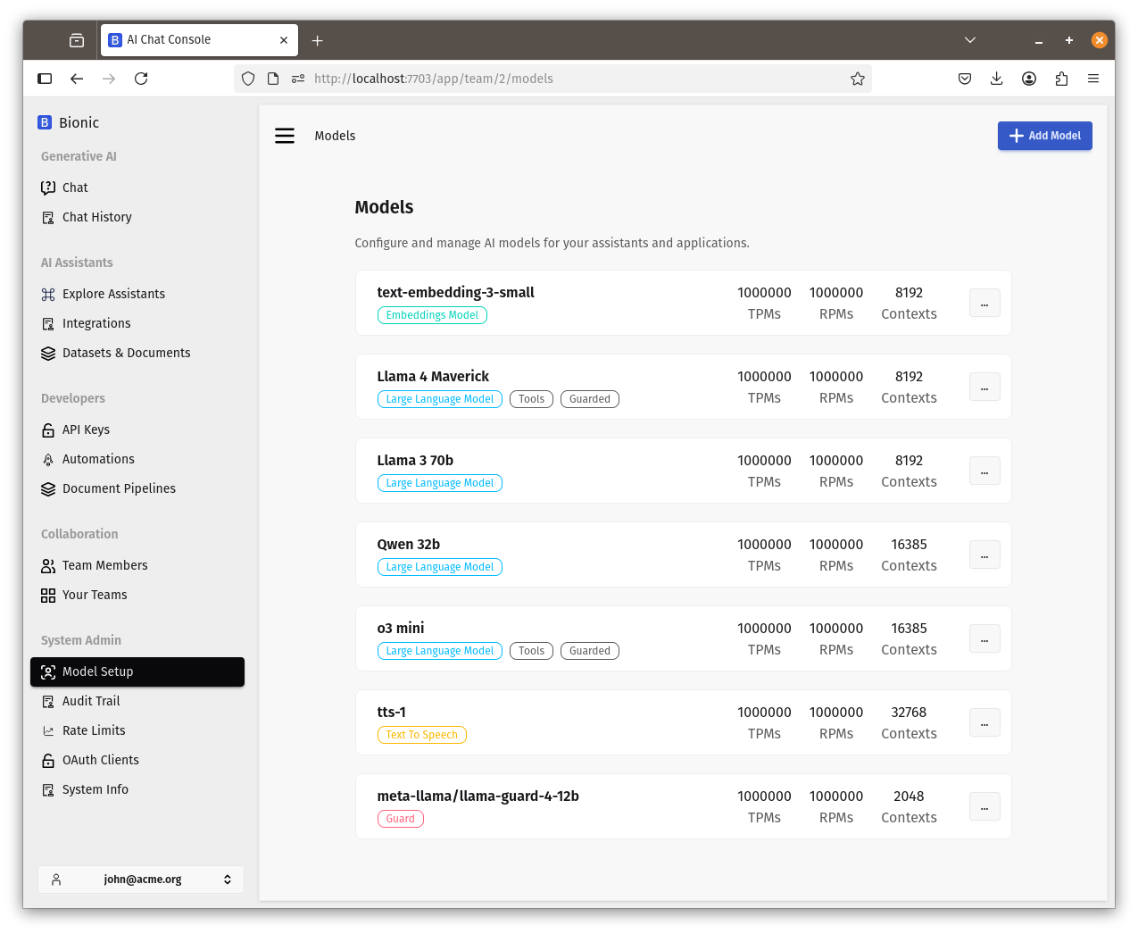The image size is (1138, 934).
Task: Click the hamburger menu icon beside Models
Action: pyautogui.click(x=285, y=136)
